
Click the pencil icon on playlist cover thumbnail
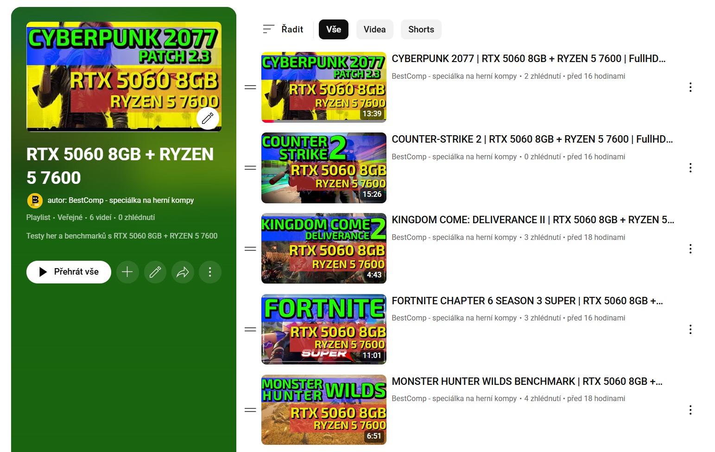coord(208,118)
